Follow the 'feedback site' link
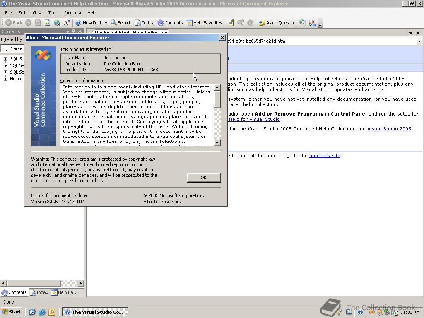 (325, 156)
